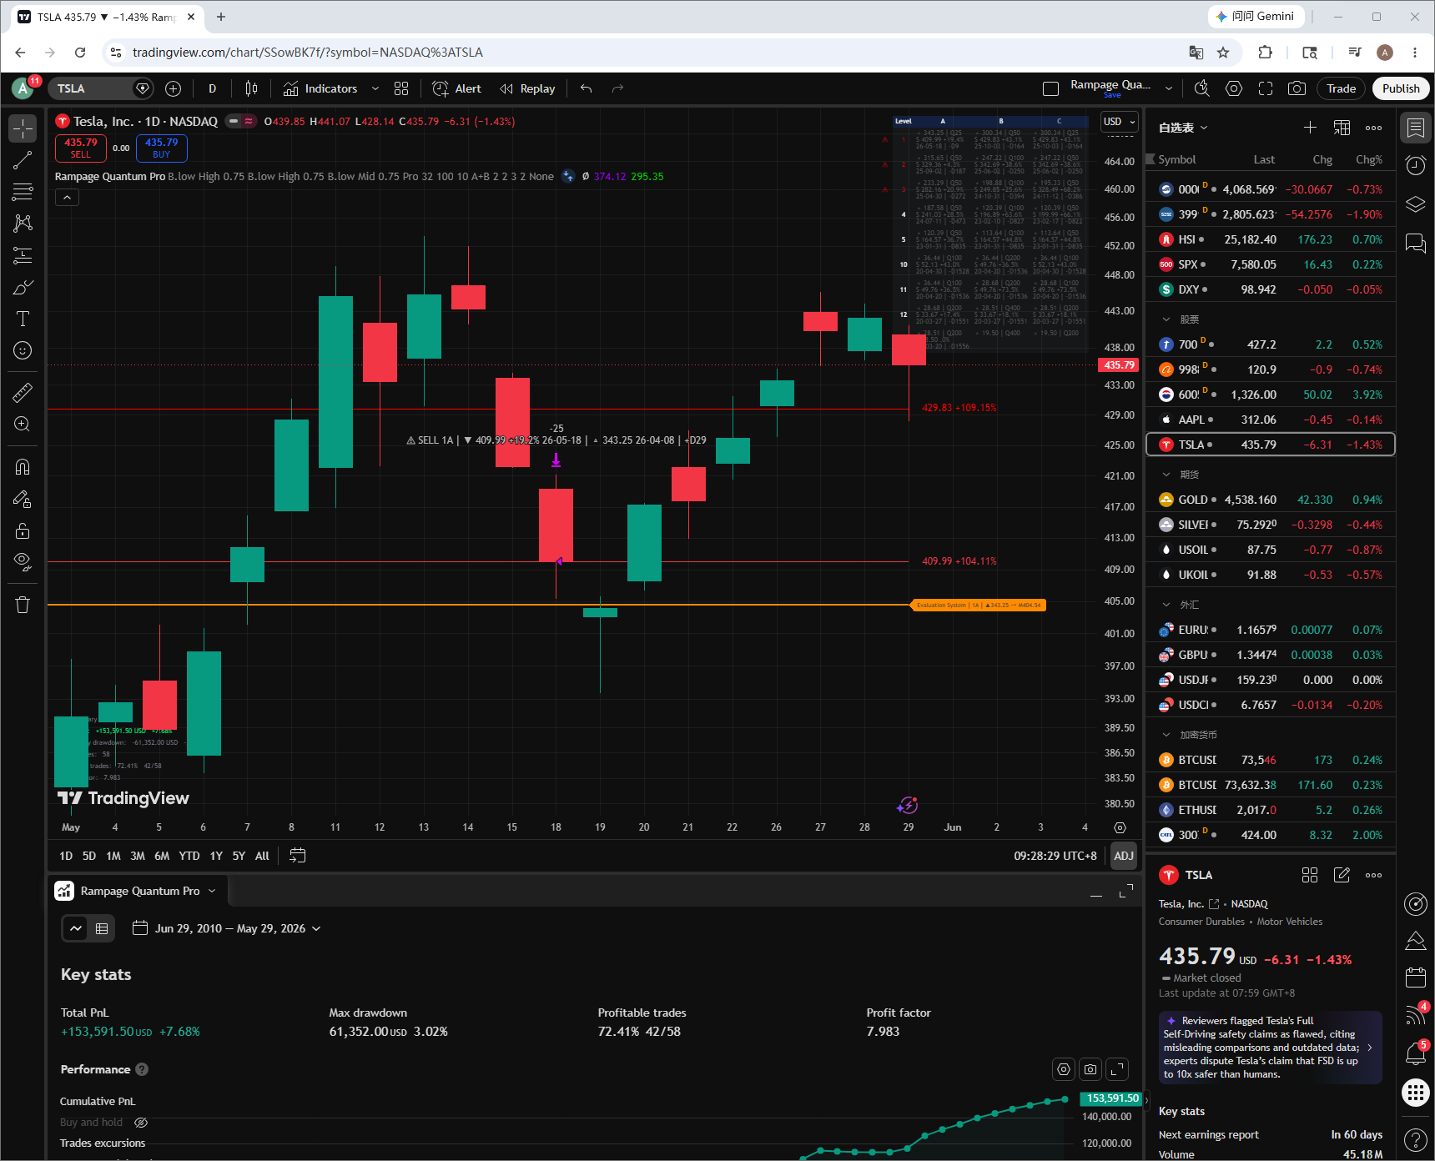Select GOLD in the watchlist

click(x=1271, y=500)
